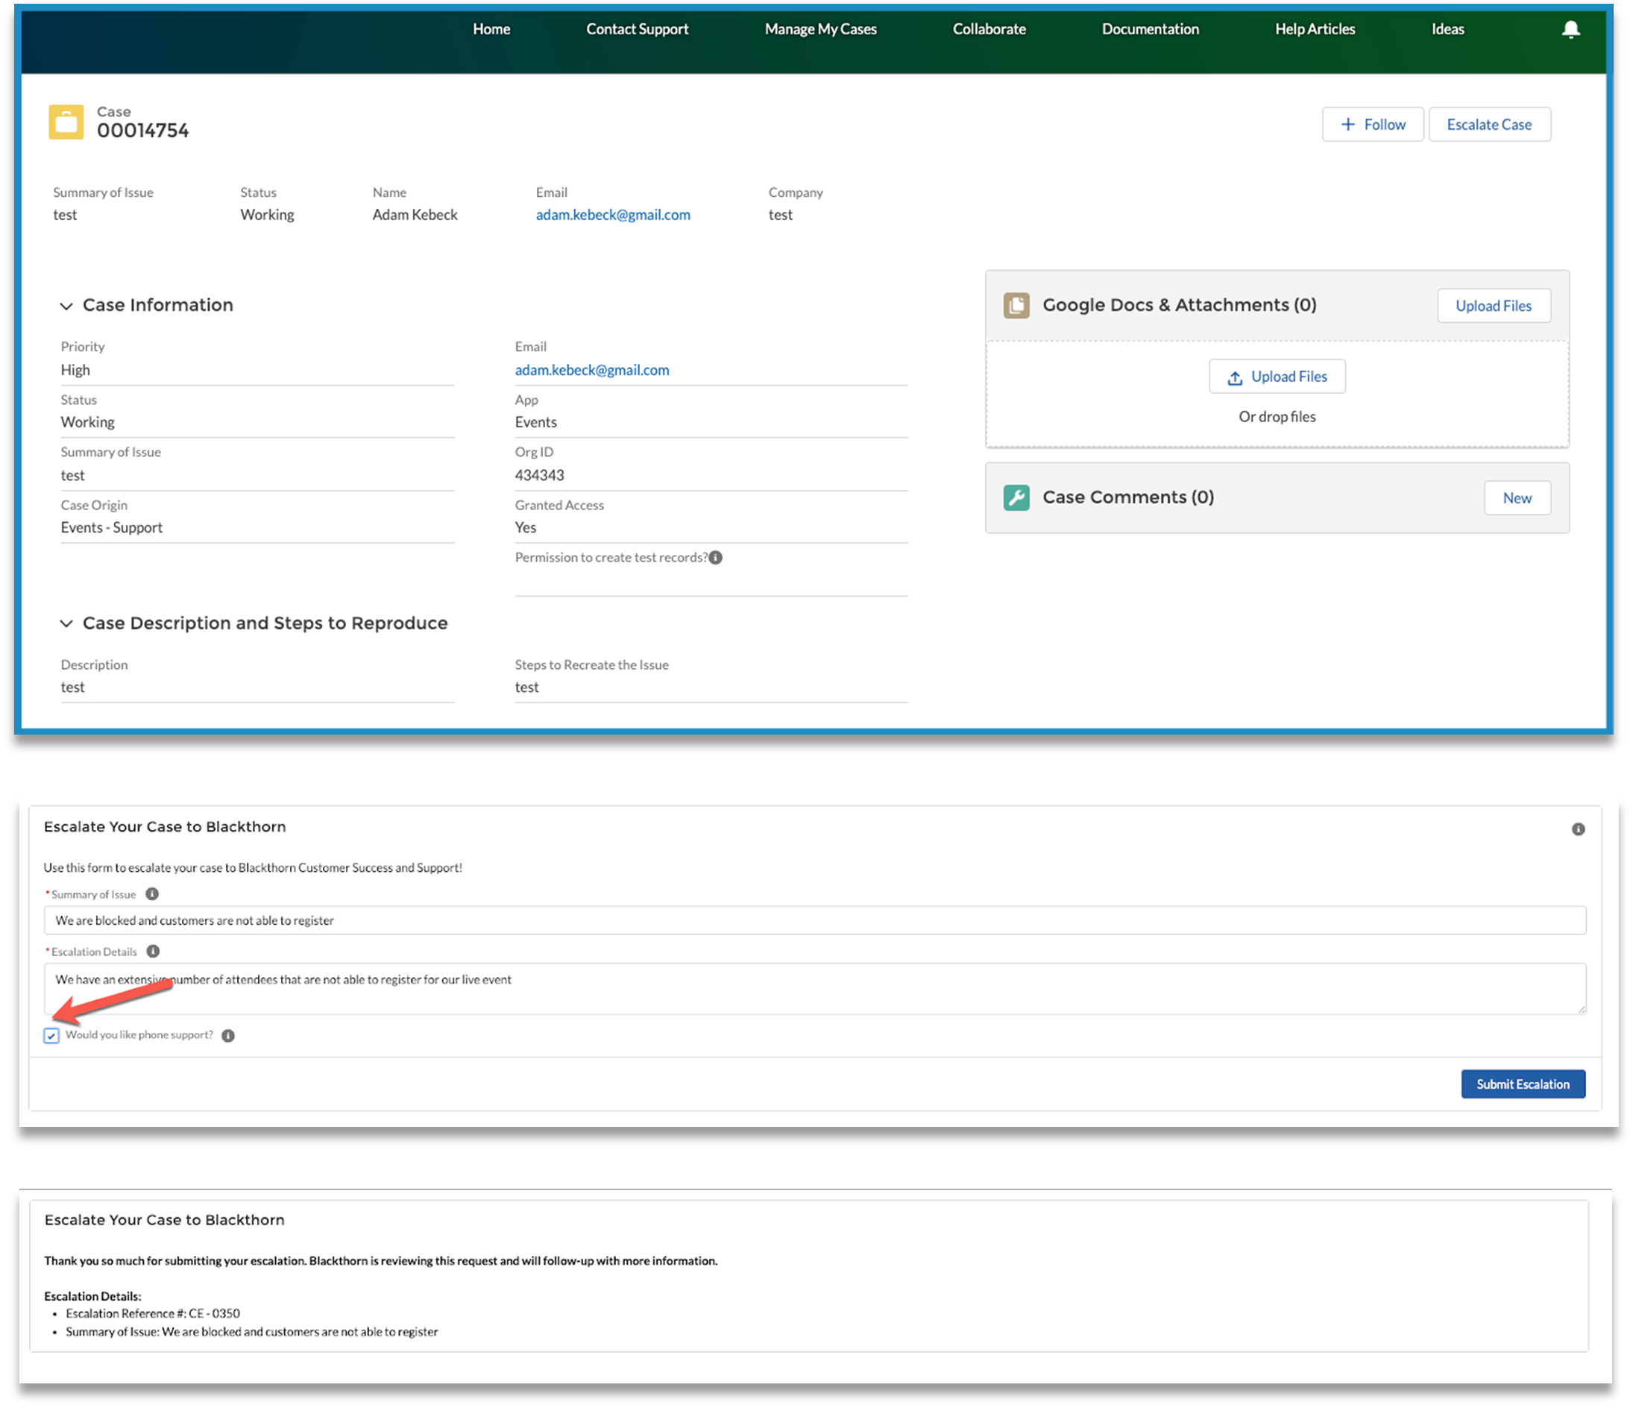Click the Granted Access value Yes

[x=525, y=527]
